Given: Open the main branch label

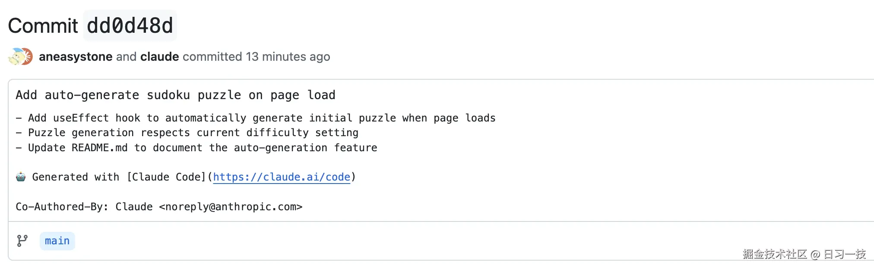Looking at the screenshot, I should coord(57,241).
